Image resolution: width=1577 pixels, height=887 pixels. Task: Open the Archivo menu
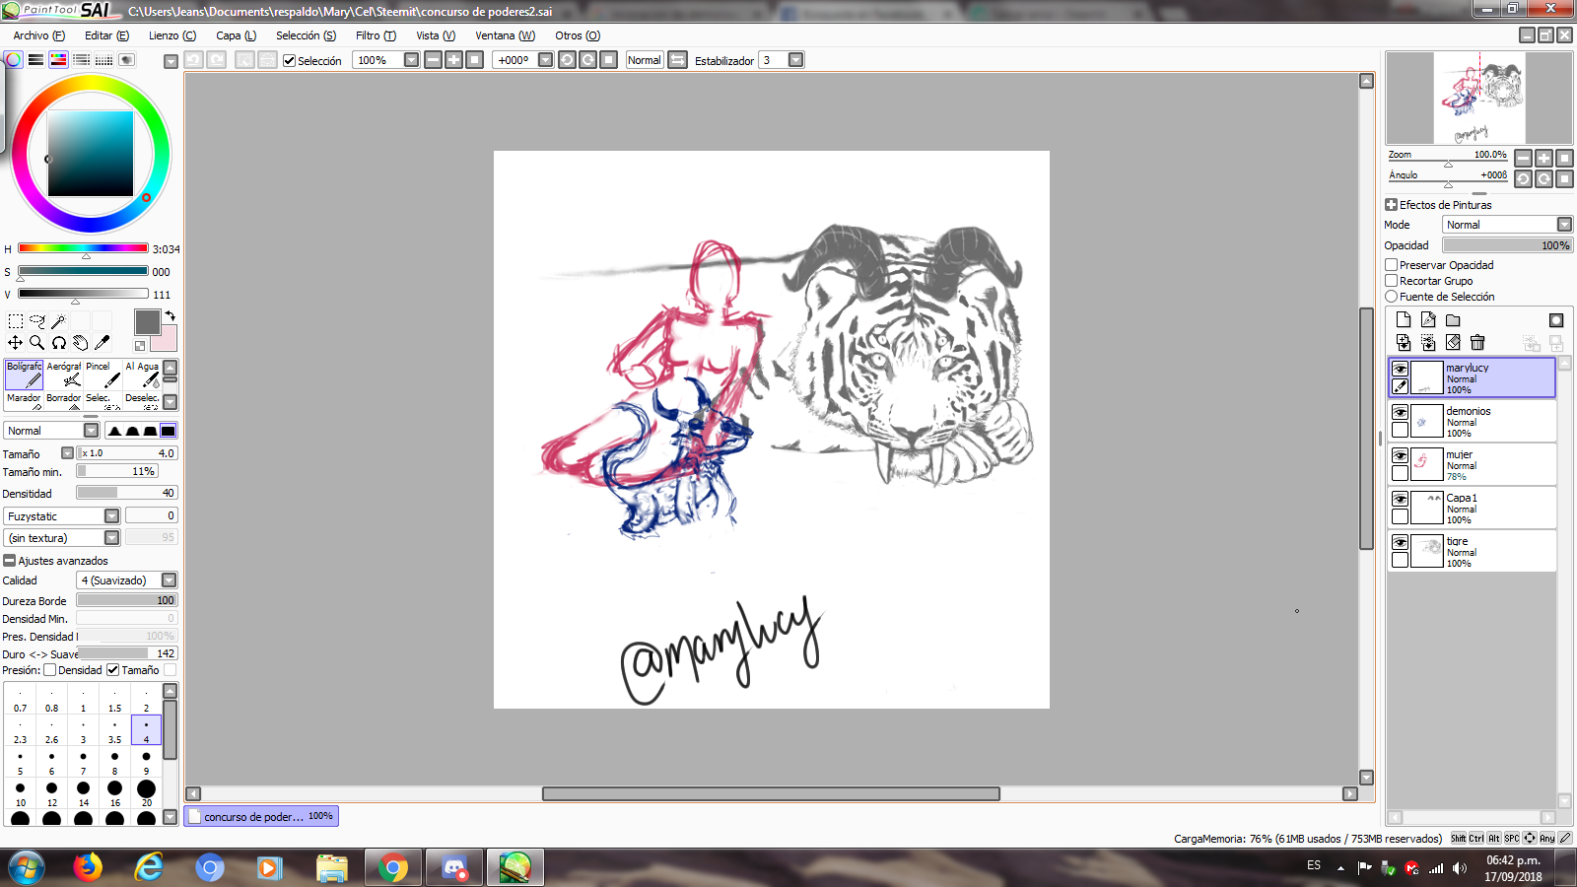(38, 35)
